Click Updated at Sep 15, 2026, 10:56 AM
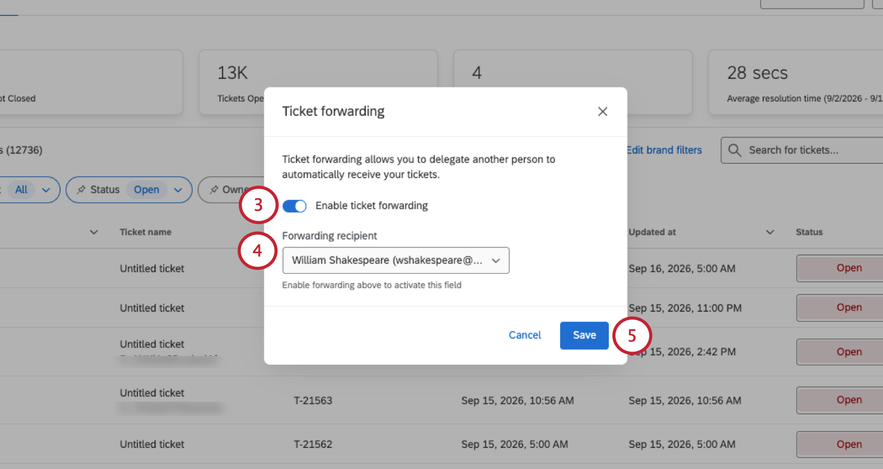This screenshot has height=469, width=883. pyautogui.click(x=685, y=401)
